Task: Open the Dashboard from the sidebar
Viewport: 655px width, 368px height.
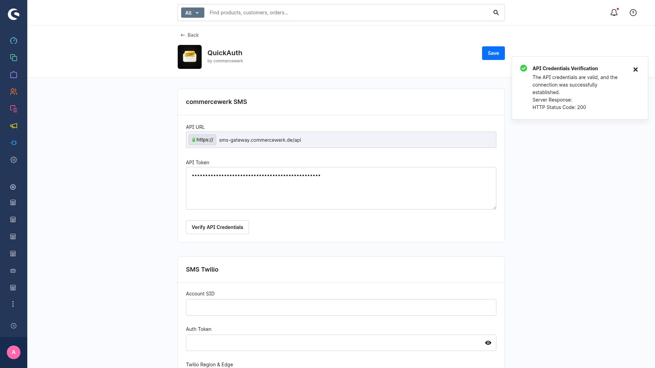Action: point(14,41)
